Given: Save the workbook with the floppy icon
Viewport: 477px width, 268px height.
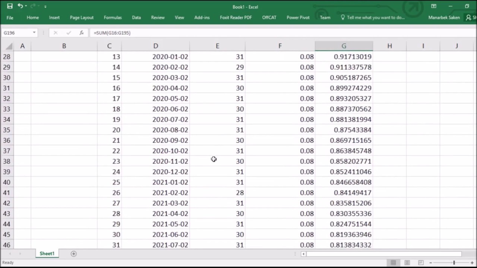Looking at the screenshot, I should (x=10, y=6).
